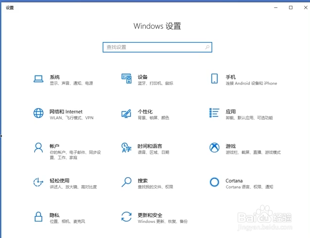The image size is (310, 238).
Task: Click the magnifier icon for 搜索
Action: pos(127,182)
